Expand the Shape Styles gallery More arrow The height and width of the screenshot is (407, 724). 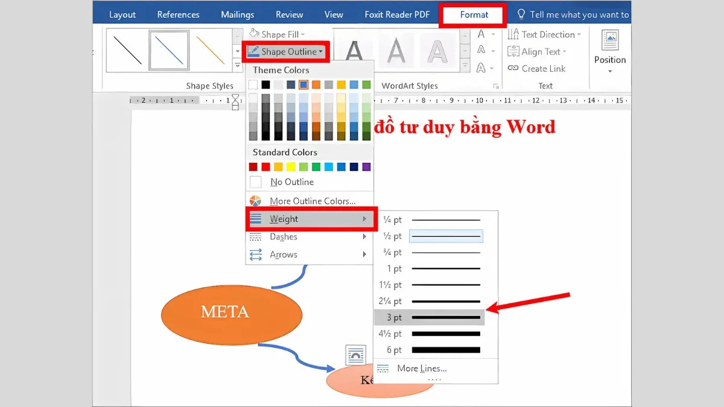(237, 65)
